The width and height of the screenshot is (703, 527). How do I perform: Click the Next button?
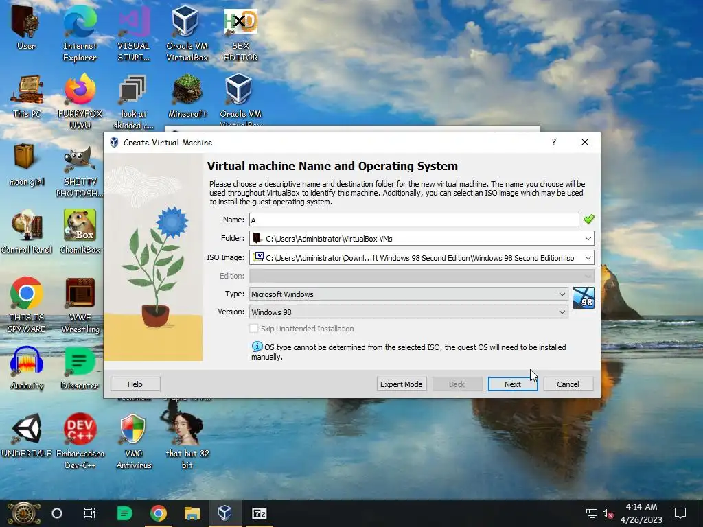point(512,384)
